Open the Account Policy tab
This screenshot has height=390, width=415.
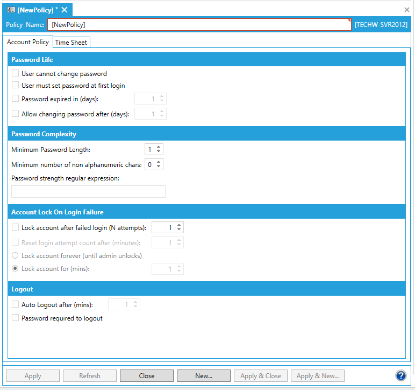tap(28, 42)
